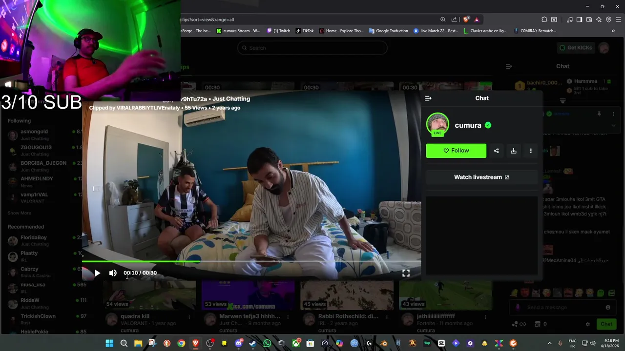Screen dimensions: 625x351
Task: Open File Explorer from the taskbar
Action: tap(138, 343)
